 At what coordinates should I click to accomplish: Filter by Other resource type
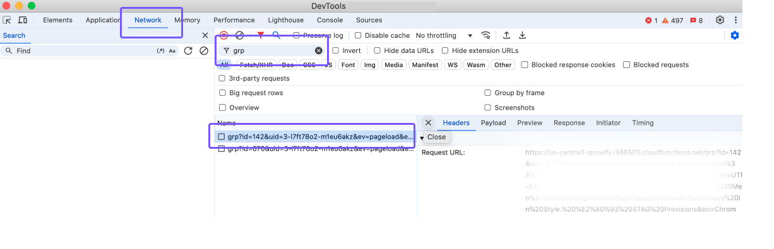pyautogui.click(x=503, y=65)
